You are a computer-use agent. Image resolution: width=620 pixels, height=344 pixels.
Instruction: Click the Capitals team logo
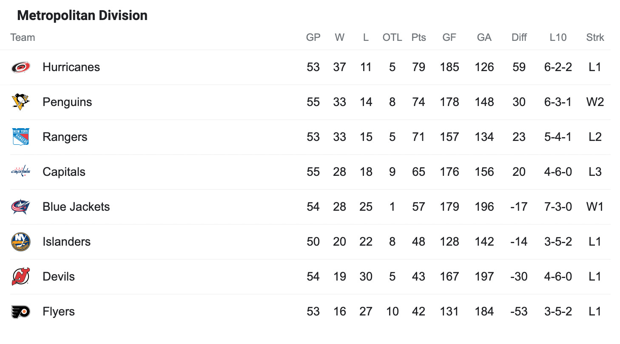point(20,172)
